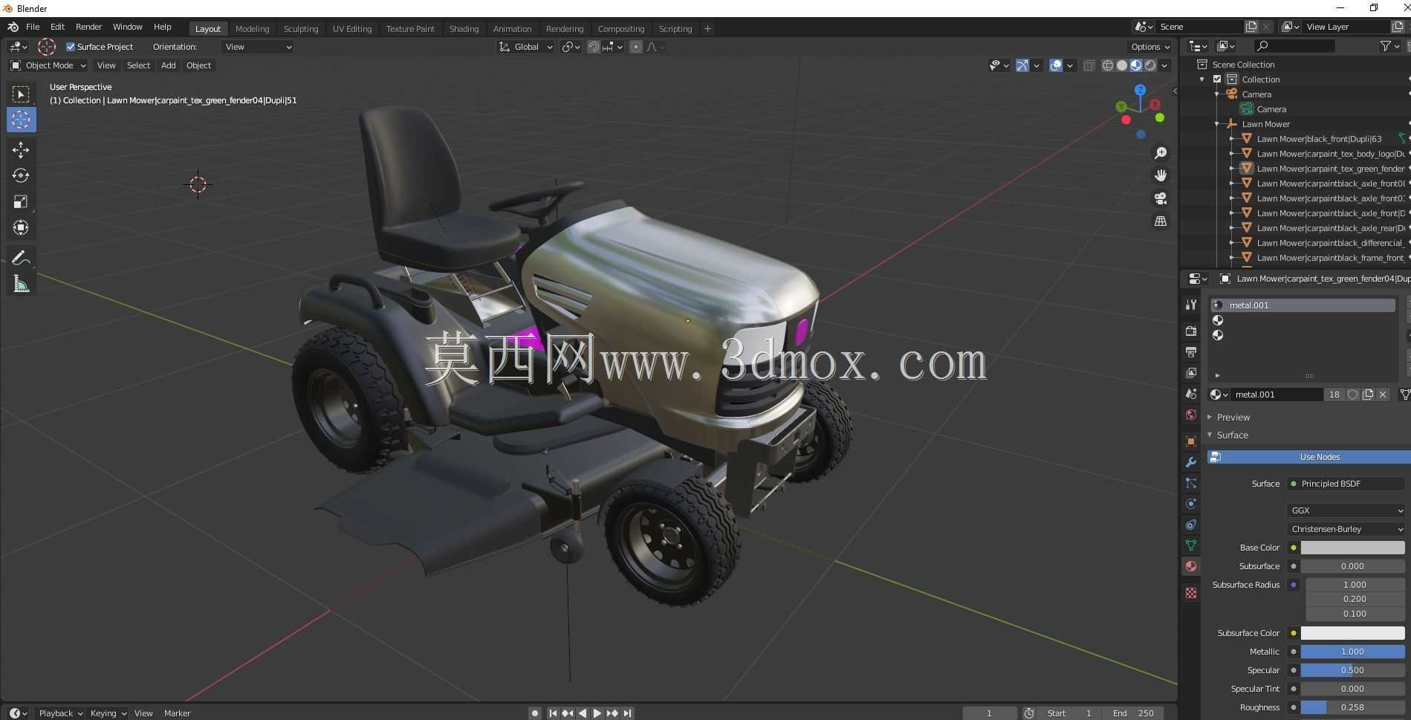The width and height of the screenshot is (1411, 720).
Task: Activate the Transform tool
Action: pyautogui.click(x=21, y=227)
